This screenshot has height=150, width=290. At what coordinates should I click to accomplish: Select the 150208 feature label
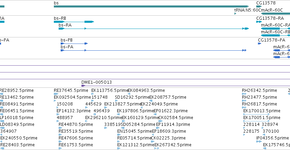point(65,104)
